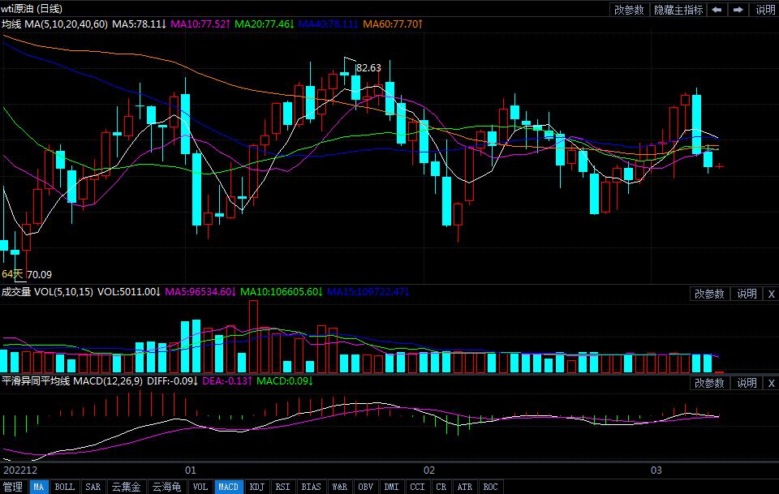Switch to the 云集金 indicator tab

pyautogui.click(x=126, y=487)
